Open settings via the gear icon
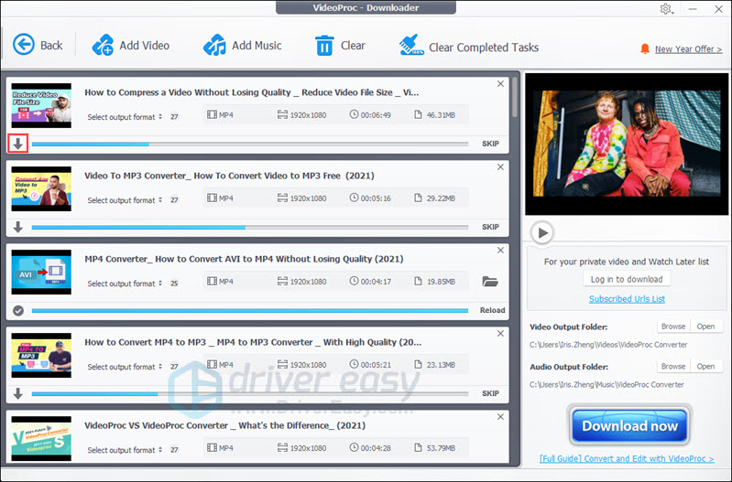 point(666,9)
